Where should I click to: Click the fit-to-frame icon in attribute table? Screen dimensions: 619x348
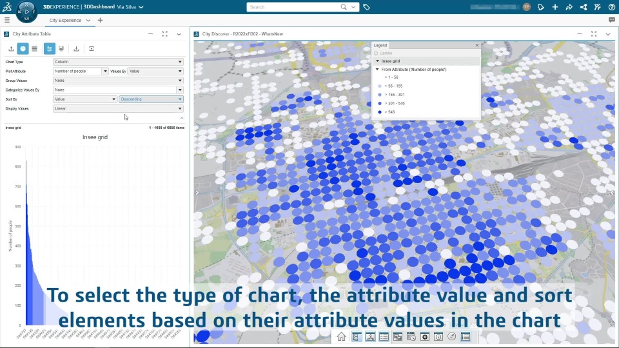[91, 48]
